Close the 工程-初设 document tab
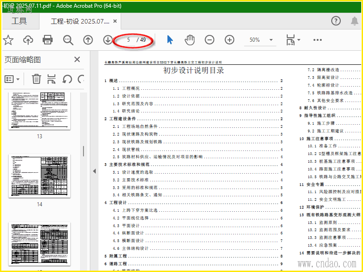Screen dimensions: 363x272 (x=115, y=21)
